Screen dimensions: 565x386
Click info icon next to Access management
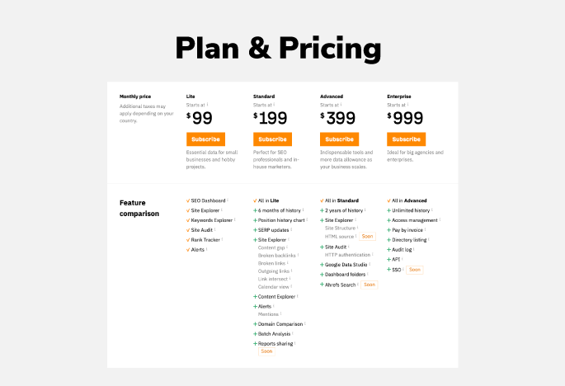click(x=440, y=219)
